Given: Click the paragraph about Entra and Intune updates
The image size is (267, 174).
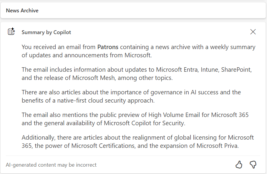Looking at the screenshot, I should click(137, 73).
